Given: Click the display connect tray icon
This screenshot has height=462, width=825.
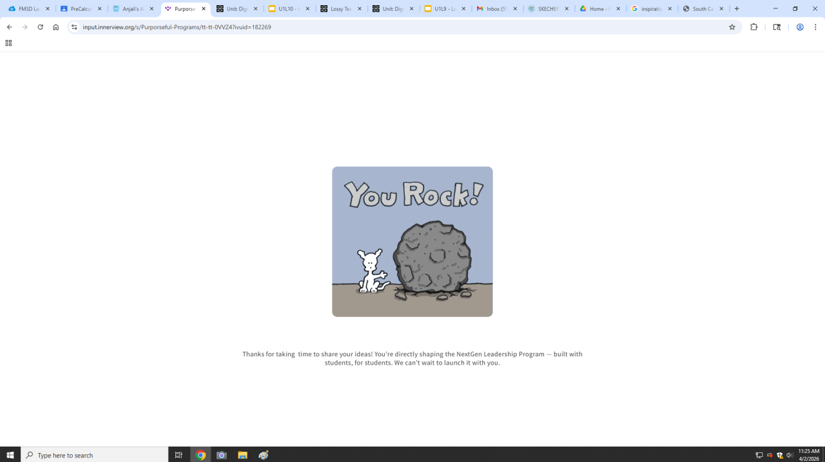Looking at the screenshot, I should click(x=759, y=455).
